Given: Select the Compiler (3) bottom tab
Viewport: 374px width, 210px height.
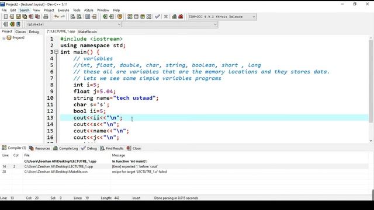Looking at the screenshot, I should pos(14,148).
